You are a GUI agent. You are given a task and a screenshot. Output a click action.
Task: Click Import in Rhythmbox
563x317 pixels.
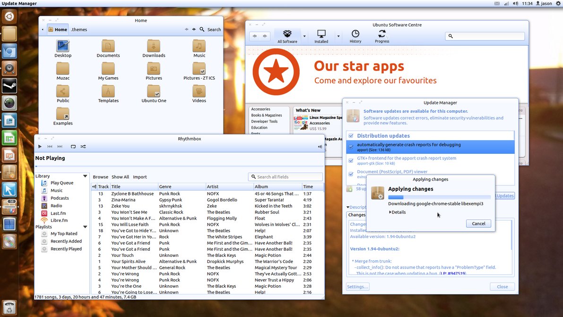139,177
